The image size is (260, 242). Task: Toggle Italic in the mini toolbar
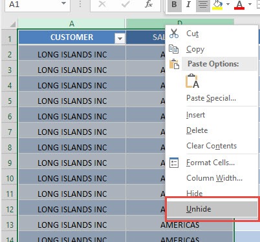[x=188, y=5]
